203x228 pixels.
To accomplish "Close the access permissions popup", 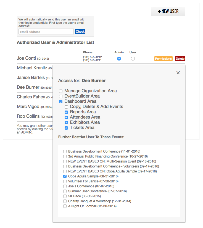I will [x=178, y=73].
